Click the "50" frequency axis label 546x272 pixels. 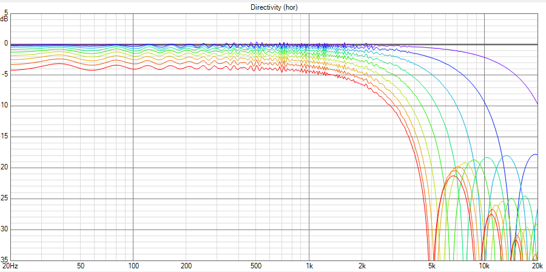coord(81,267)
